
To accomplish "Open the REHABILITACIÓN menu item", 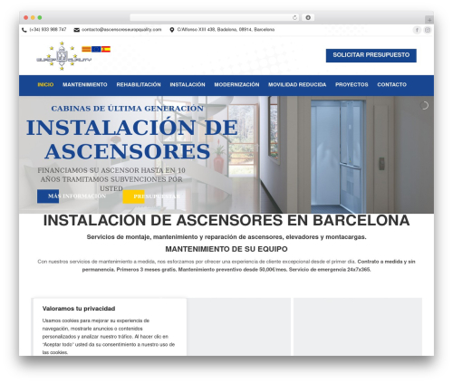I will [x=139, y=85].
